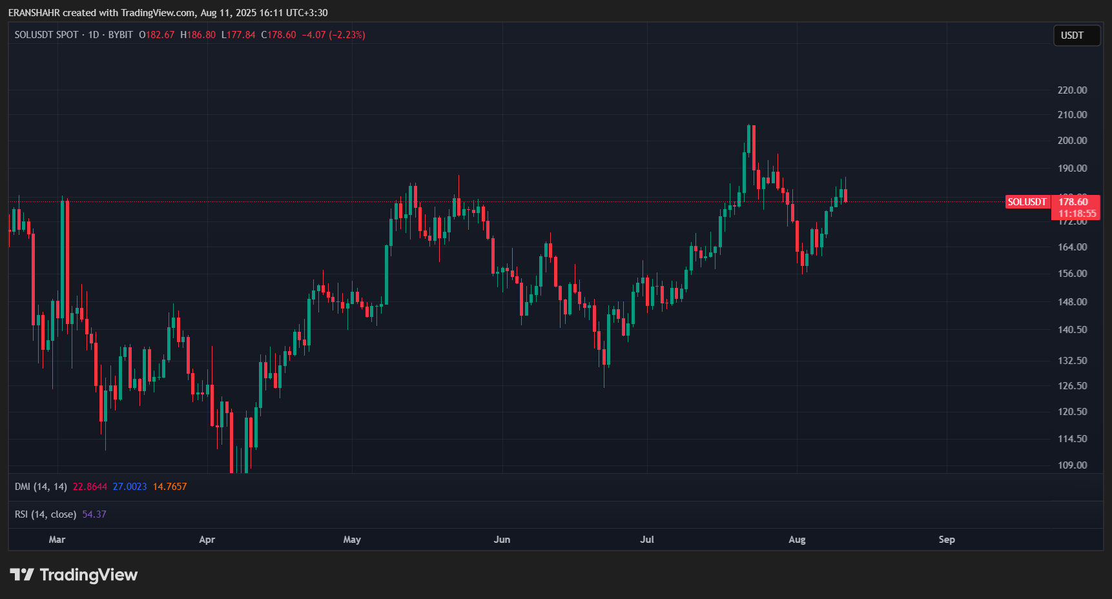Viewport: 1112px width, 599px height.
Task: Click the 190.00 price scale label
Action: tap(1072, 168)
